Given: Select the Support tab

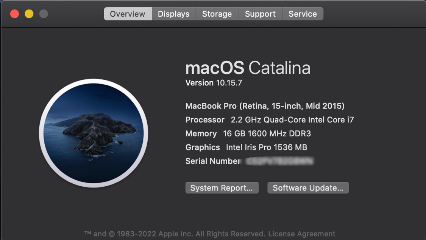Looking at the screenshot, I should (261, 14).
